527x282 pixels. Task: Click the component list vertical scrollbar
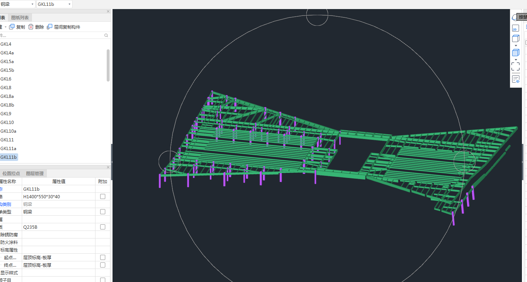pyautogui.click(x=108, y=65)
